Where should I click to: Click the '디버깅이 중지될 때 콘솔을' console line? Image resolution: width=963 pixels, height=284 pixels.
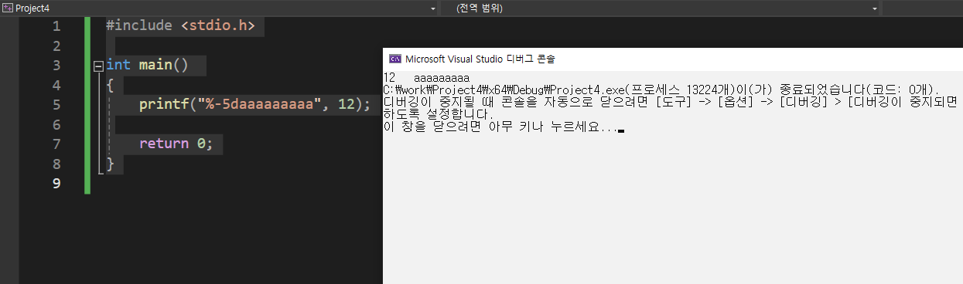pos(670,103)
